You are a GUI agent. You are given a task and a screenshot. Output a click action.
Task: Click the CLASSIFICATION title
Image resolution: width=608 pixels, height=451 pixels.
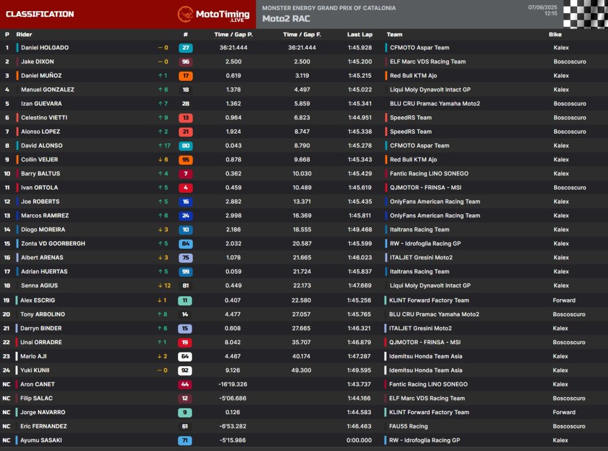40,14
